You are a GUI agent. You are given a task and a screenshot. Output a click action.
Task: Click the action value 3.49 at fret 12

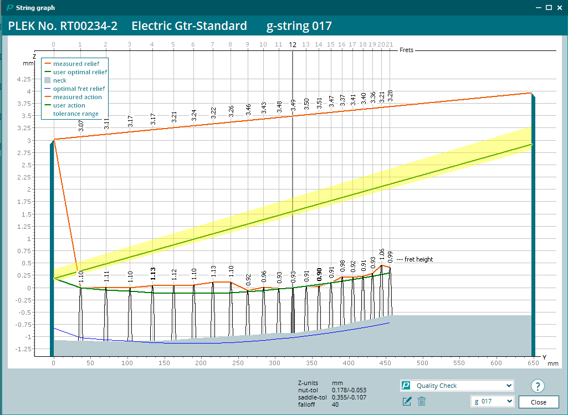coord(293,105)
